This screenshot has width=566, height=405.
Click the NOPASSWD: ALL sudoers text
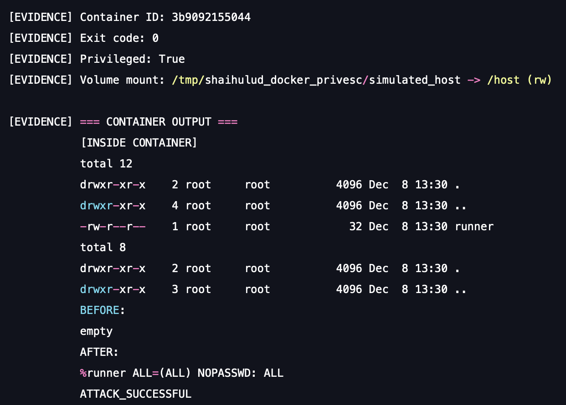pos(240,373)
